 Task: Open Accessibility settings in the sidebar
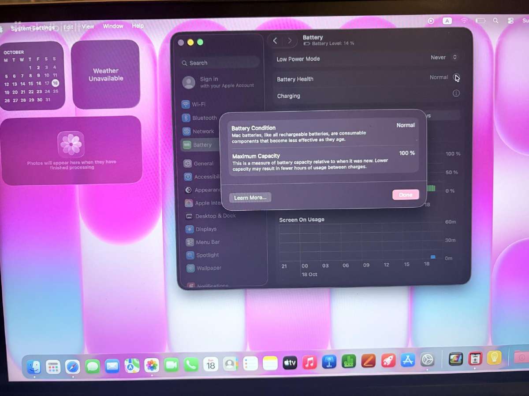coord(202,177)
